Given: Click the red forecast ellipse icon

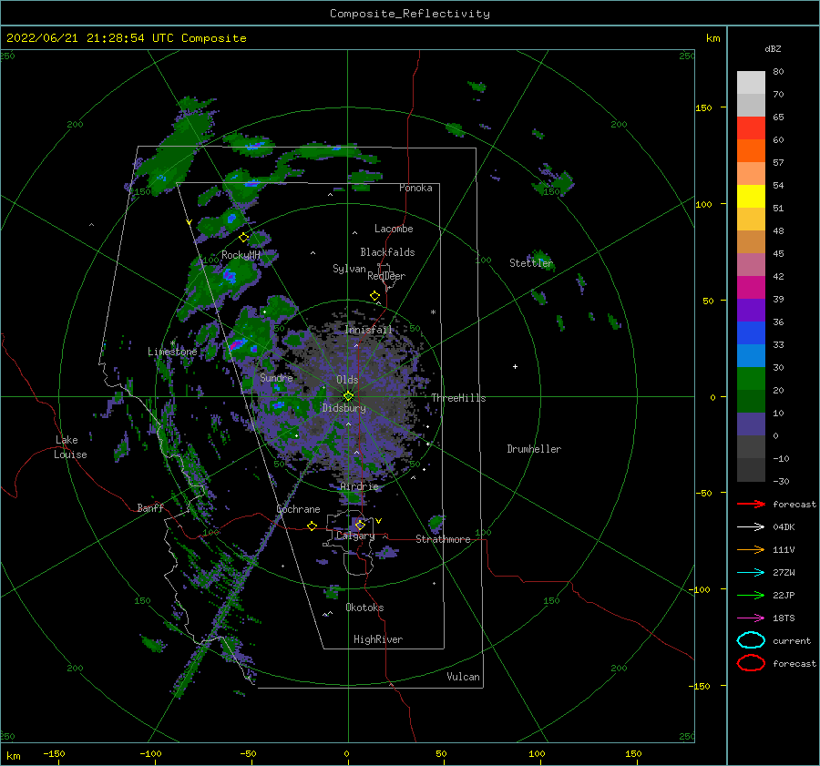Looking at the screenshot, I should click(x=751, y=663).
